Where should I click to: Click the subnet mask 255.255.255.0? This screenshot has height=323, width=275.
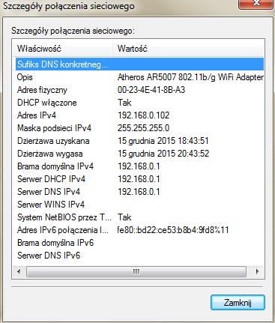pyautogui.click(x=144, y=128)
